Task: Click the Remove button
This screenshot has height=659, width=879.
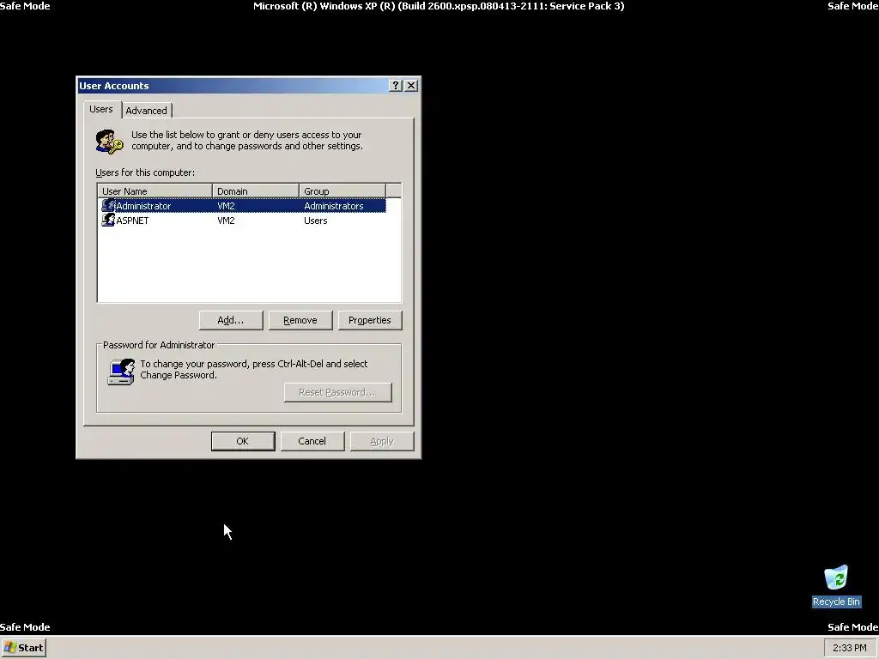Action: click(x=300, y=320)
